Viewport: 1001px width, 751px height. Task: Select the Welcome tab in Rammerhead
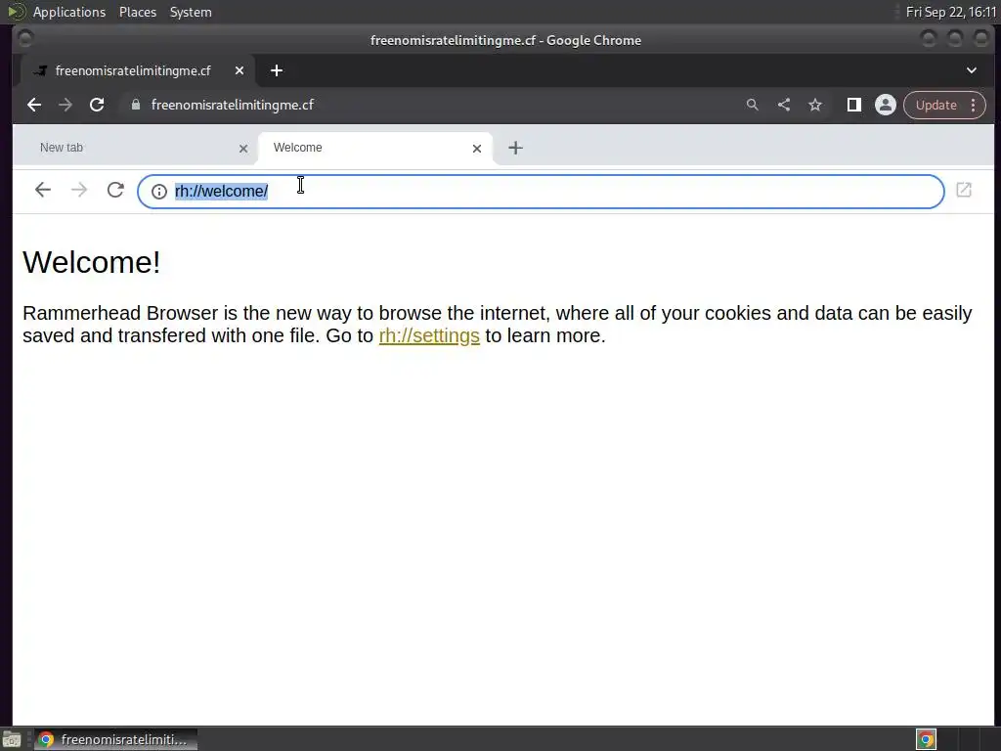tap(375, 148)
